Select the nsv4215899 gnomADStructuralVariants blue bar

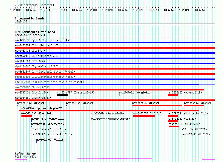point(115,43)
